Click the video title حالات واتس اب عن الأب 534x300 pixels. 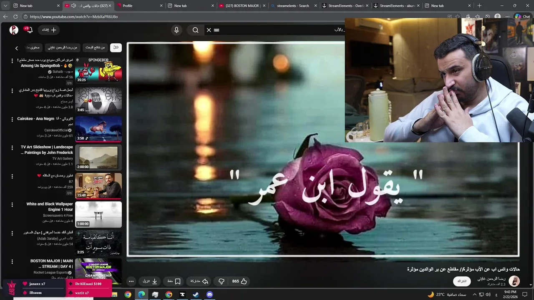pos(463,269)
